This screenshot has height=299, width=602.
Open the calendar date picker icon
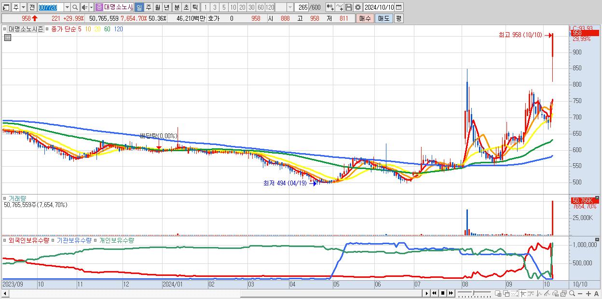point(398,7)
